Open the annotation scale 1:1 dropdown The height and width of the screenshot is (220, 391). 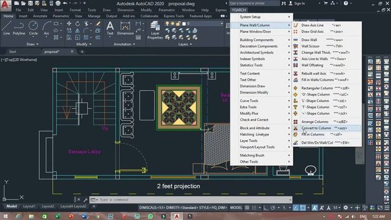click(x=337, y=208)
